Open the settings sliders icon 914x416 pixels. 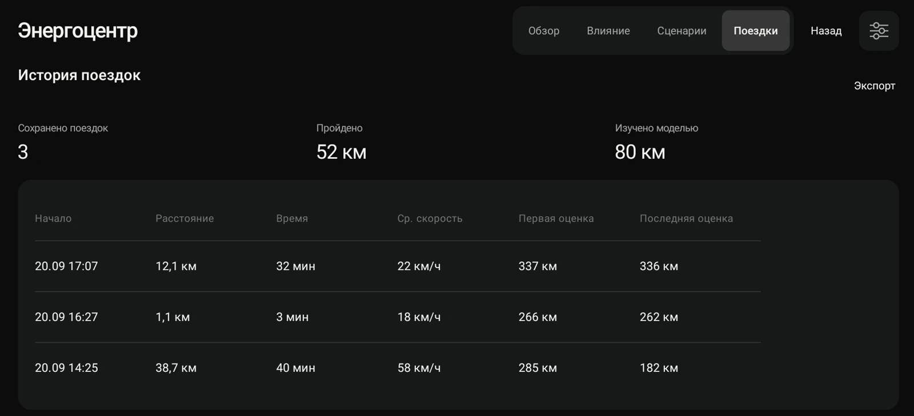879,31
